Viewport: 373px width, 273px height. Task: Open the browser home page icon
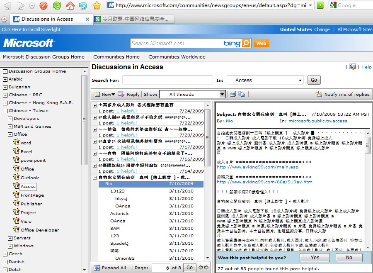click(x=70, y=5)
